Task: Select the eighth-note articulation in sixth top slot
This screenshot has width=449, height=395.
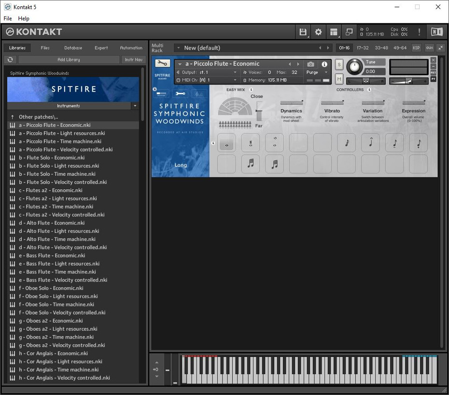Action: click(x=347, y=142)
